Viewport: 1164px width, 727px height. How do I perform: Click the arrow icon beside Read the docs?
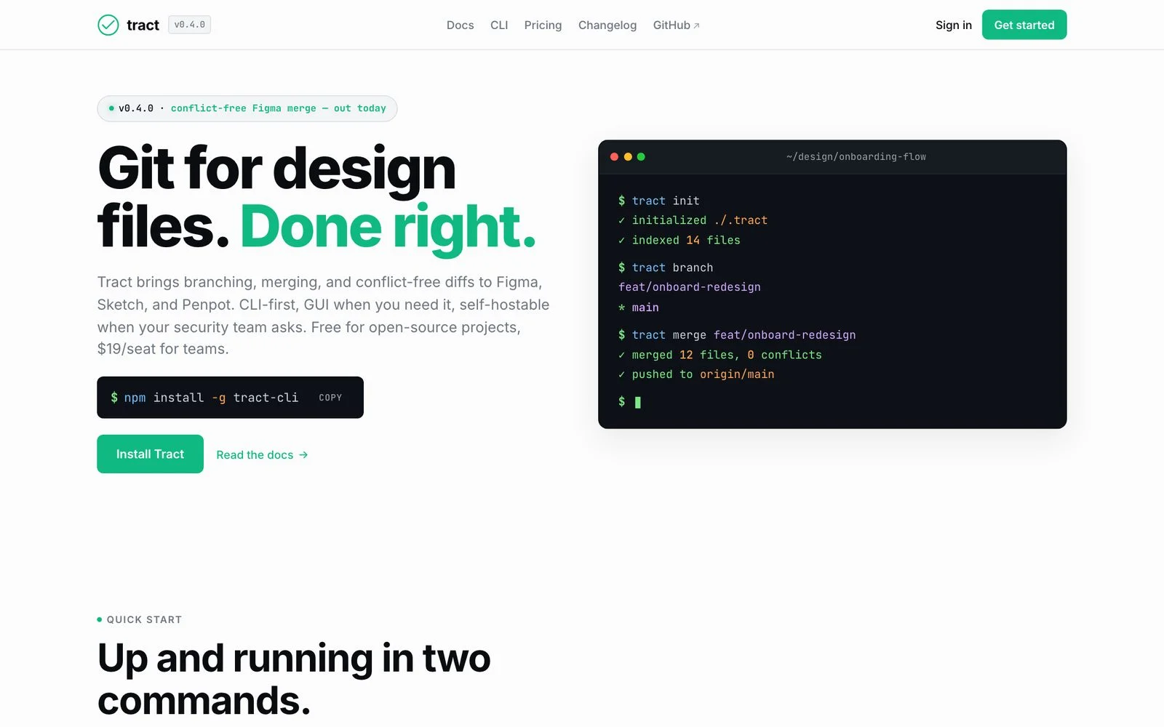[x=303, y=454]
